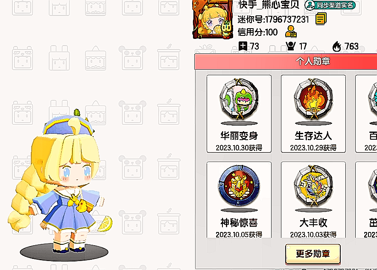Screen dimensions: 377x270
Task: Open the 大丰收 harvest medal
Action: point(313,200)
